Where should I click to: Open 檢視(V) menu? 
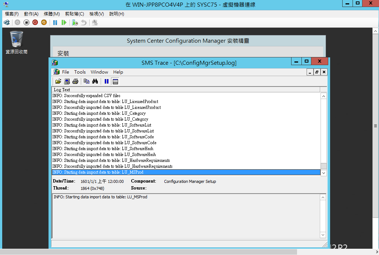[x=97, y=14]
